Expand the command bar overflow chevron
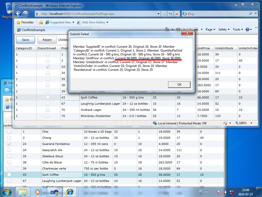262x197 pixels. point(256,27)
